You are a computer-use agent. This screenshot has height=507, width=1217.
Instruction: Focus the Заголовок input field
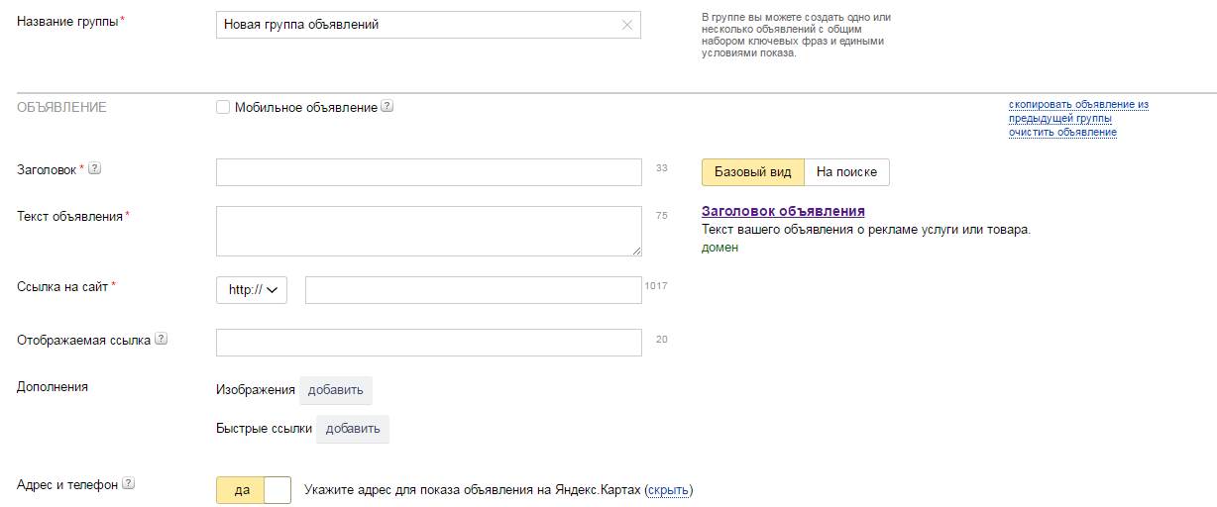click(428, 172)
